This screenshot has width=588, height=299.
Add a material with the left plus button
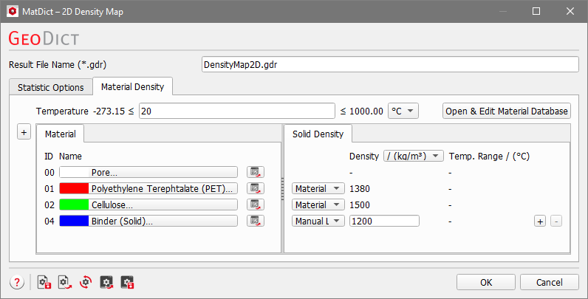(x=24, y=132)
